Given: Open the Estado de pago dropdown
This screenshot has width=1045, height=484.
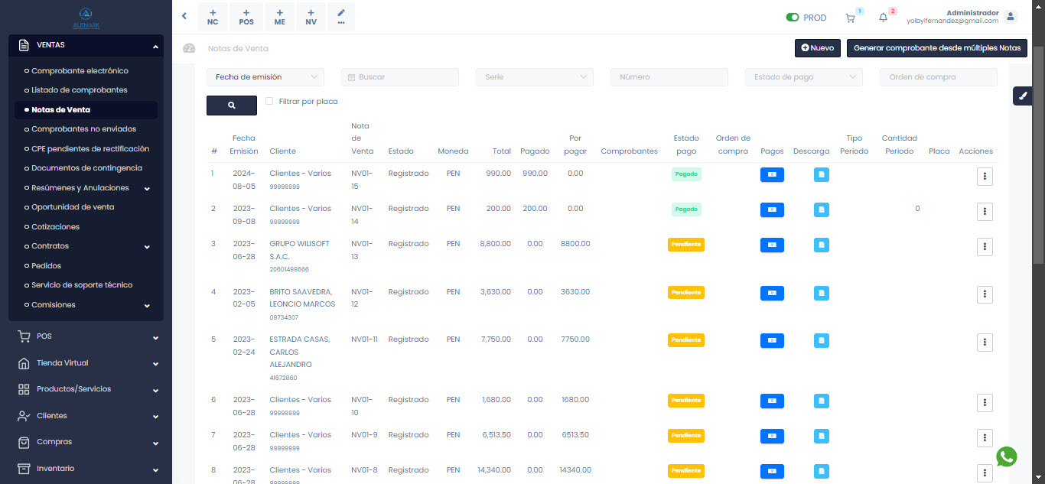Looking at the screenshot, I should click(x=803, y=77).
